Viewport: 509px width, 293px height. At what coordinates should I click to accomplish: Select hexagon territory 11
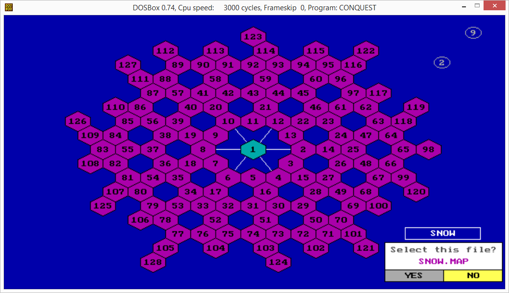(253, 121)
